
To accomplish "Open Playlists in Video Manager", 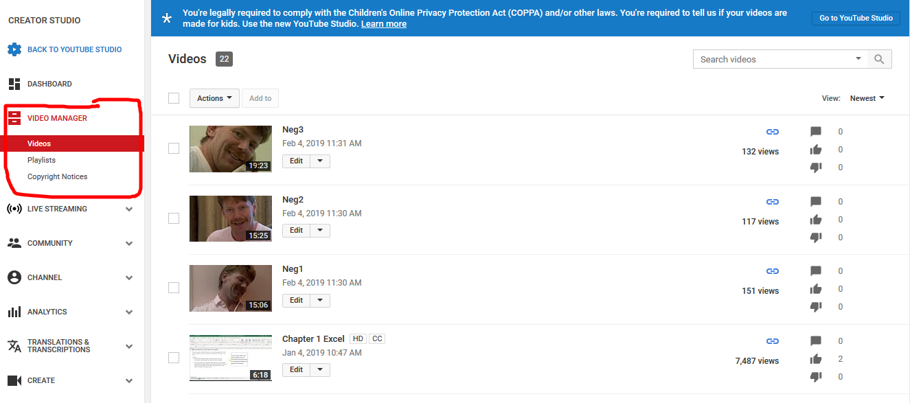I will (x=41, y=160).
